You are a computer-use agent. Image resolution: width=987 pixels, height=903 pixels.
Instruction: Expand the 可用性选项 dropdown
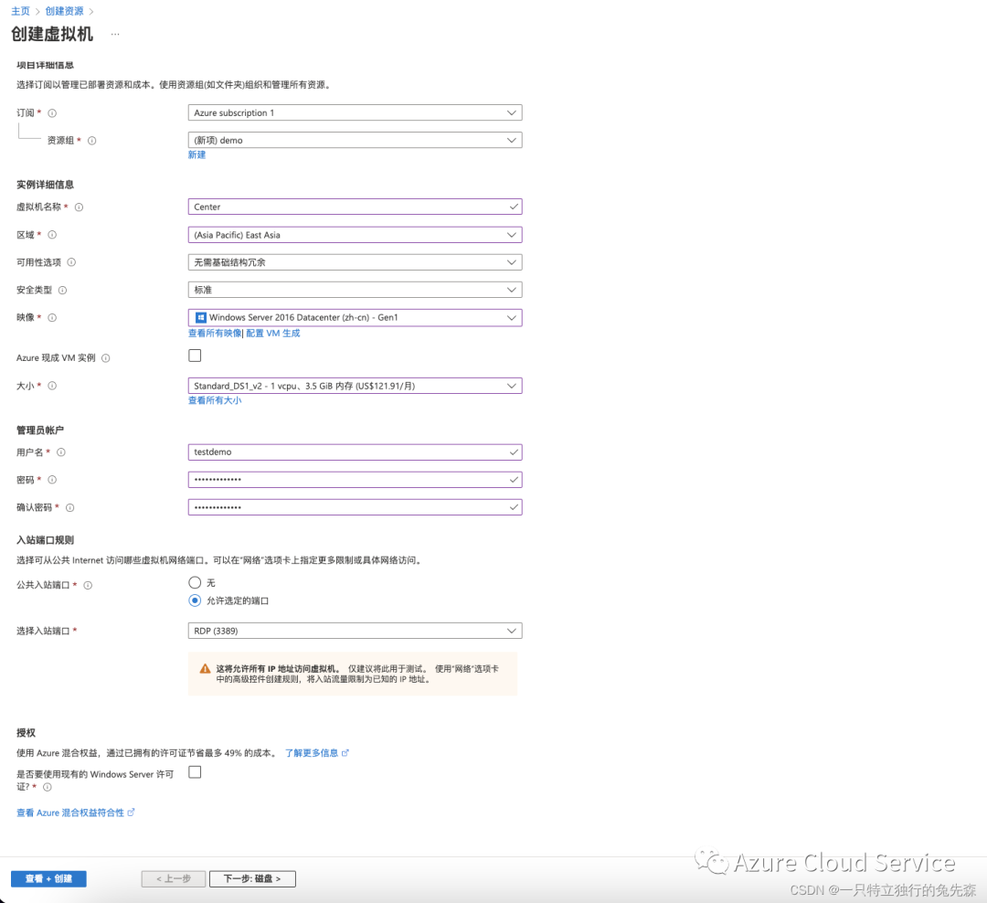(355, 262)
